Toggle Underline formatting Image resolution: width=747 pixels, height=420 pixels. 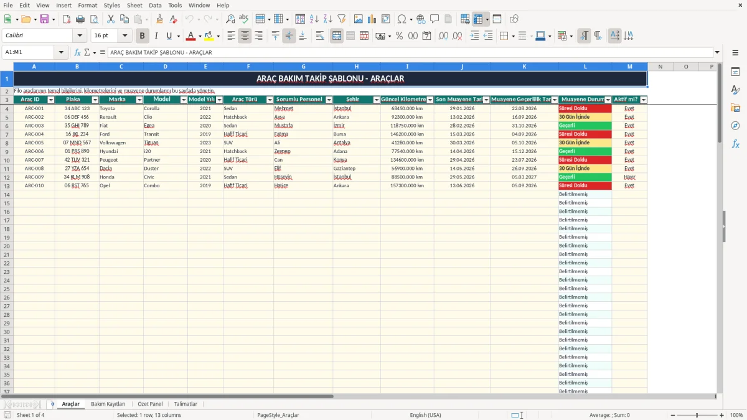coord(169,36)
